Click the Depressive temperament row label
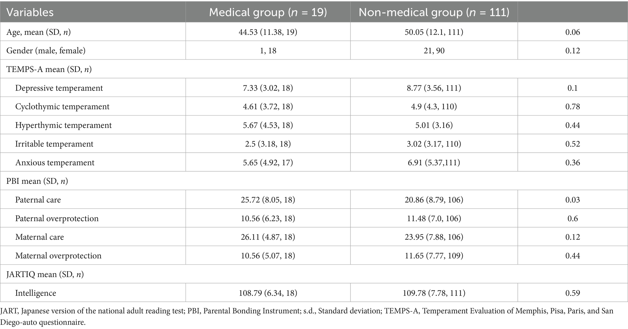 tap(59, 88)
